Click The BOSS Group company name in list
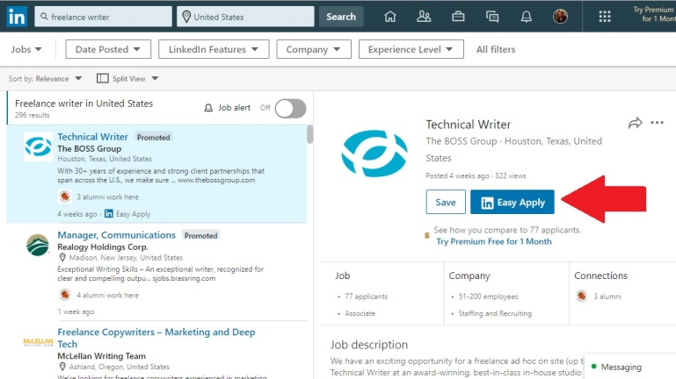The image size is (676, 379). tap(90, 149)
